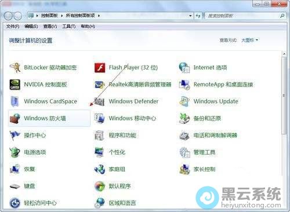This screenshot has width=290, height=212.
Task: Open the BitLocker drive encryption icon
Action: (x=15, y=68)
